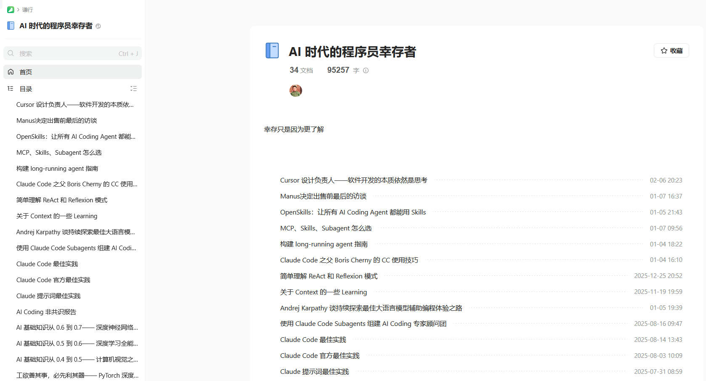Screen dimensions: 706x381
Task: Select the 首页 home item
Action: pyautogui.click(x=72, y=72)
